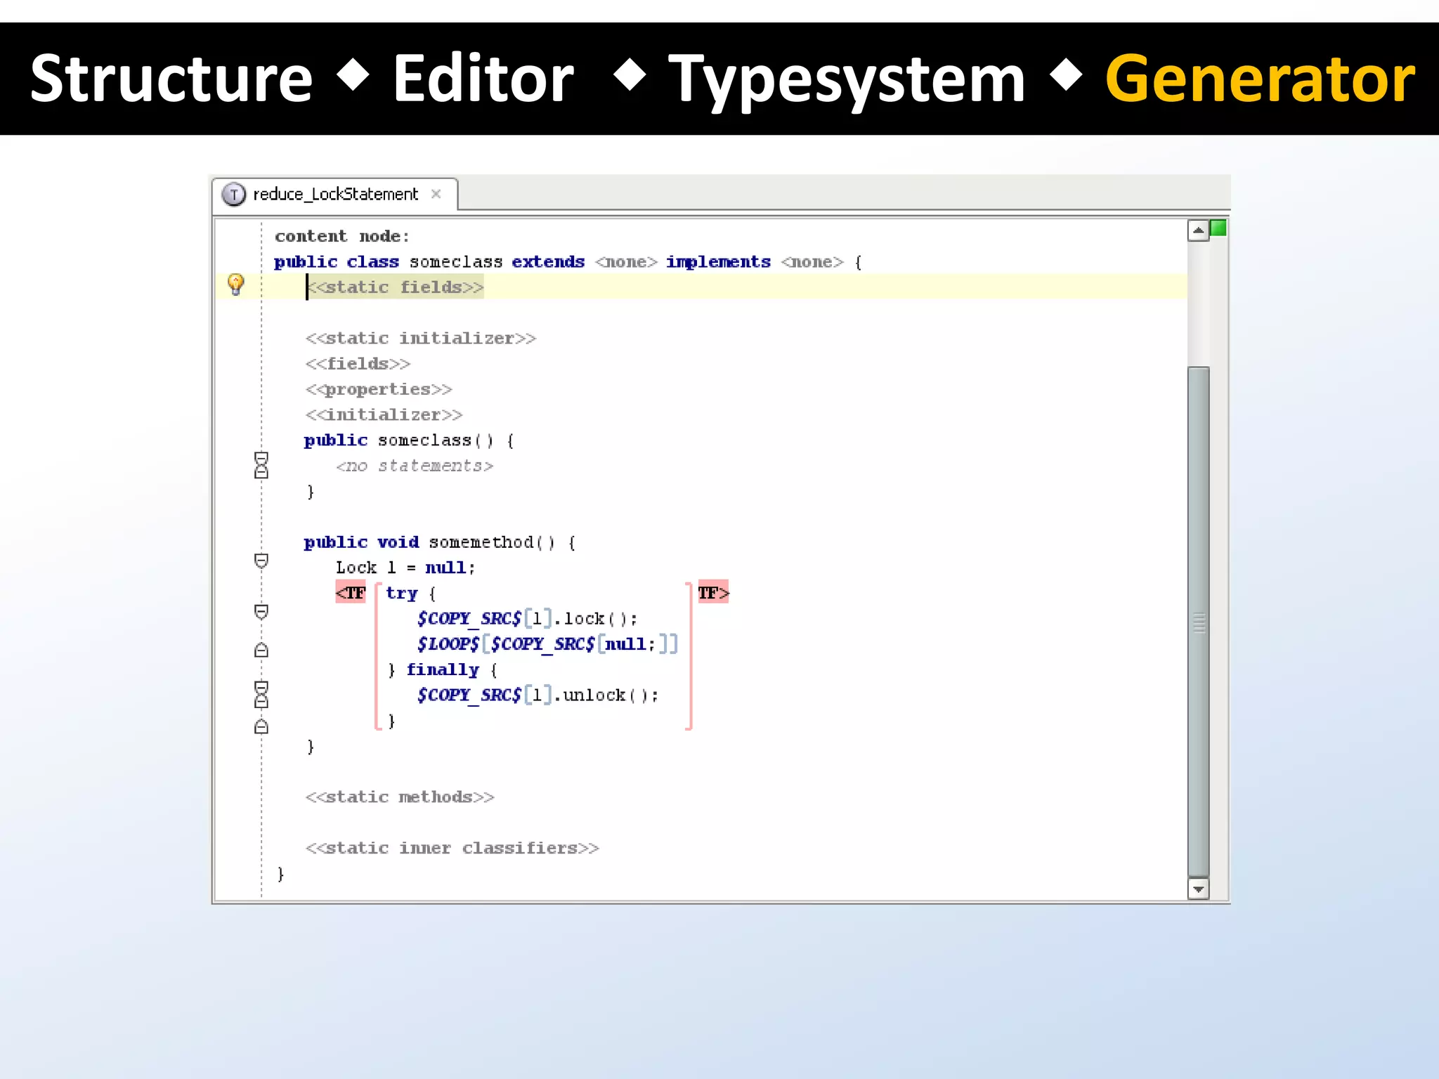Screen dimensions: 1439x1079
Task: Click the implements <none> placeholder
Action: tap(812, 262)
